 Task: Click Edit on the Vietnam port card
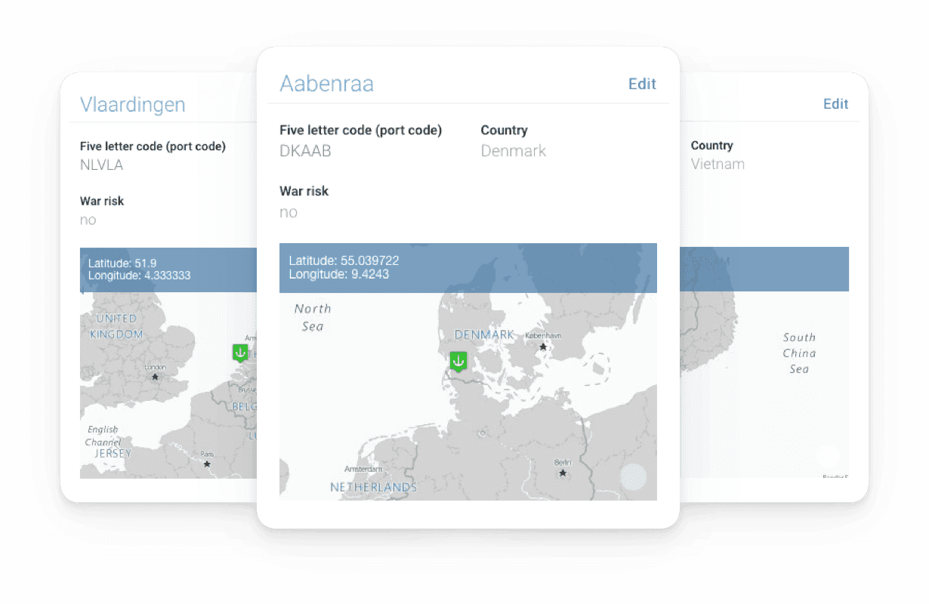point(835,104)
